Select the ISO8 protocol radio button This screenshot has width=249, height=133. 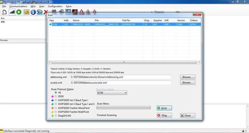[x=56, y=96]
